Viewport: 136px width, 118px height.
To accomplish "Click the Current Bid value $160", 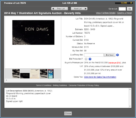I will point(86,40).
